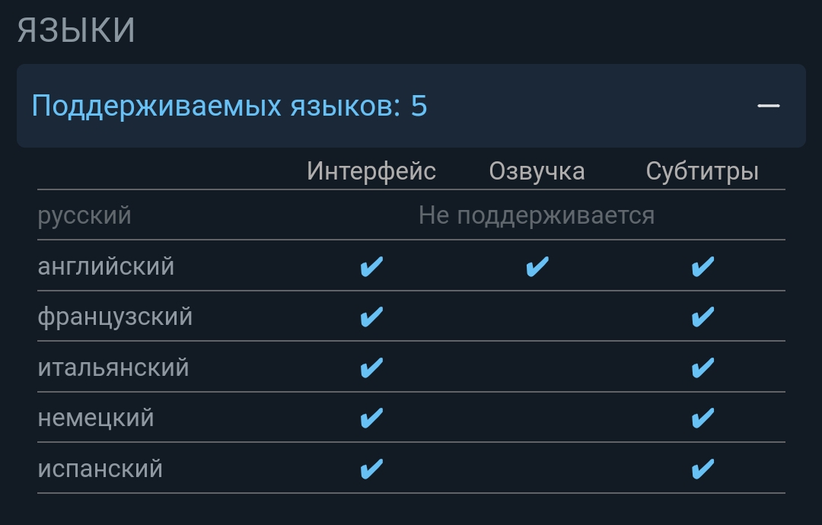The image size is (822, 525).
Task: Click the German interface checkmark
Action: pos(371,418)
